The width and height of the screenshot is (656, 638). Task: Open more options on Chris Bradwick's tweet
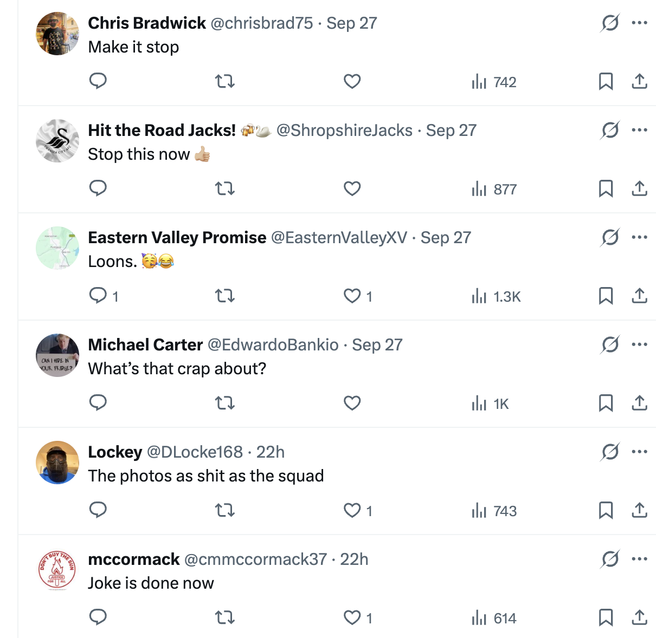click(640, 23)
